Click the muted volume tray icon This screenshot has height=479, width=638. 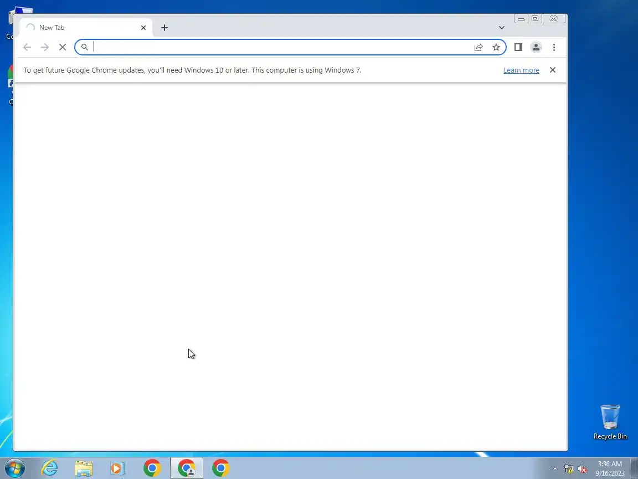tap(582, 469)
